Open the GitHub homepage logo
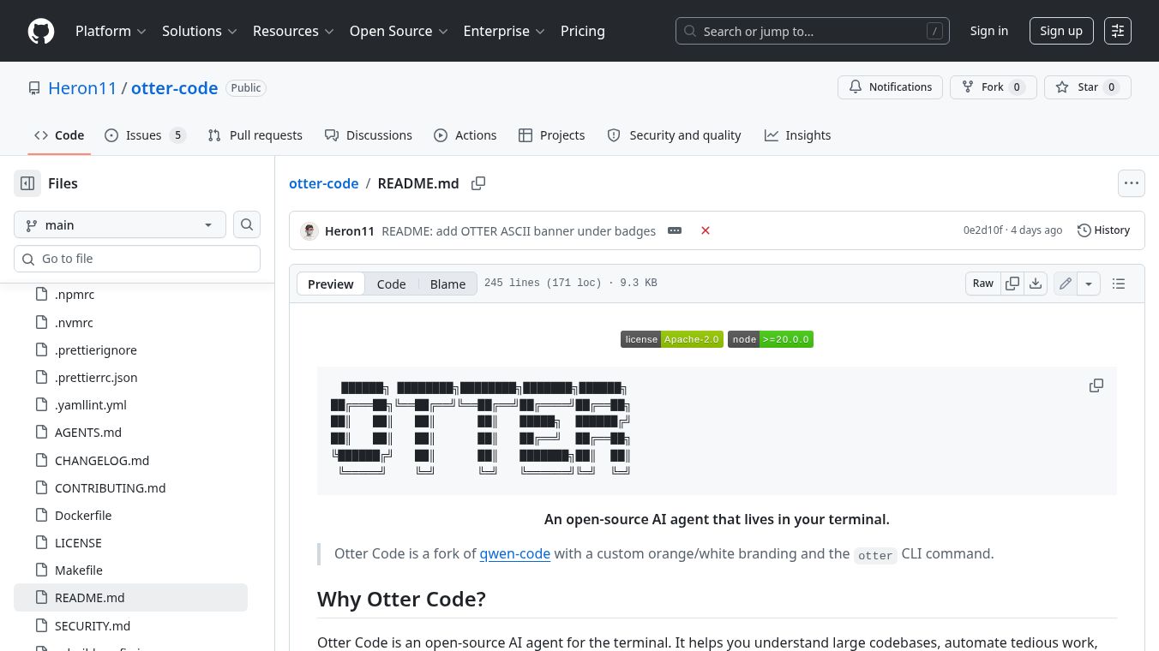The image size is (1159, 651). [41, 31]
